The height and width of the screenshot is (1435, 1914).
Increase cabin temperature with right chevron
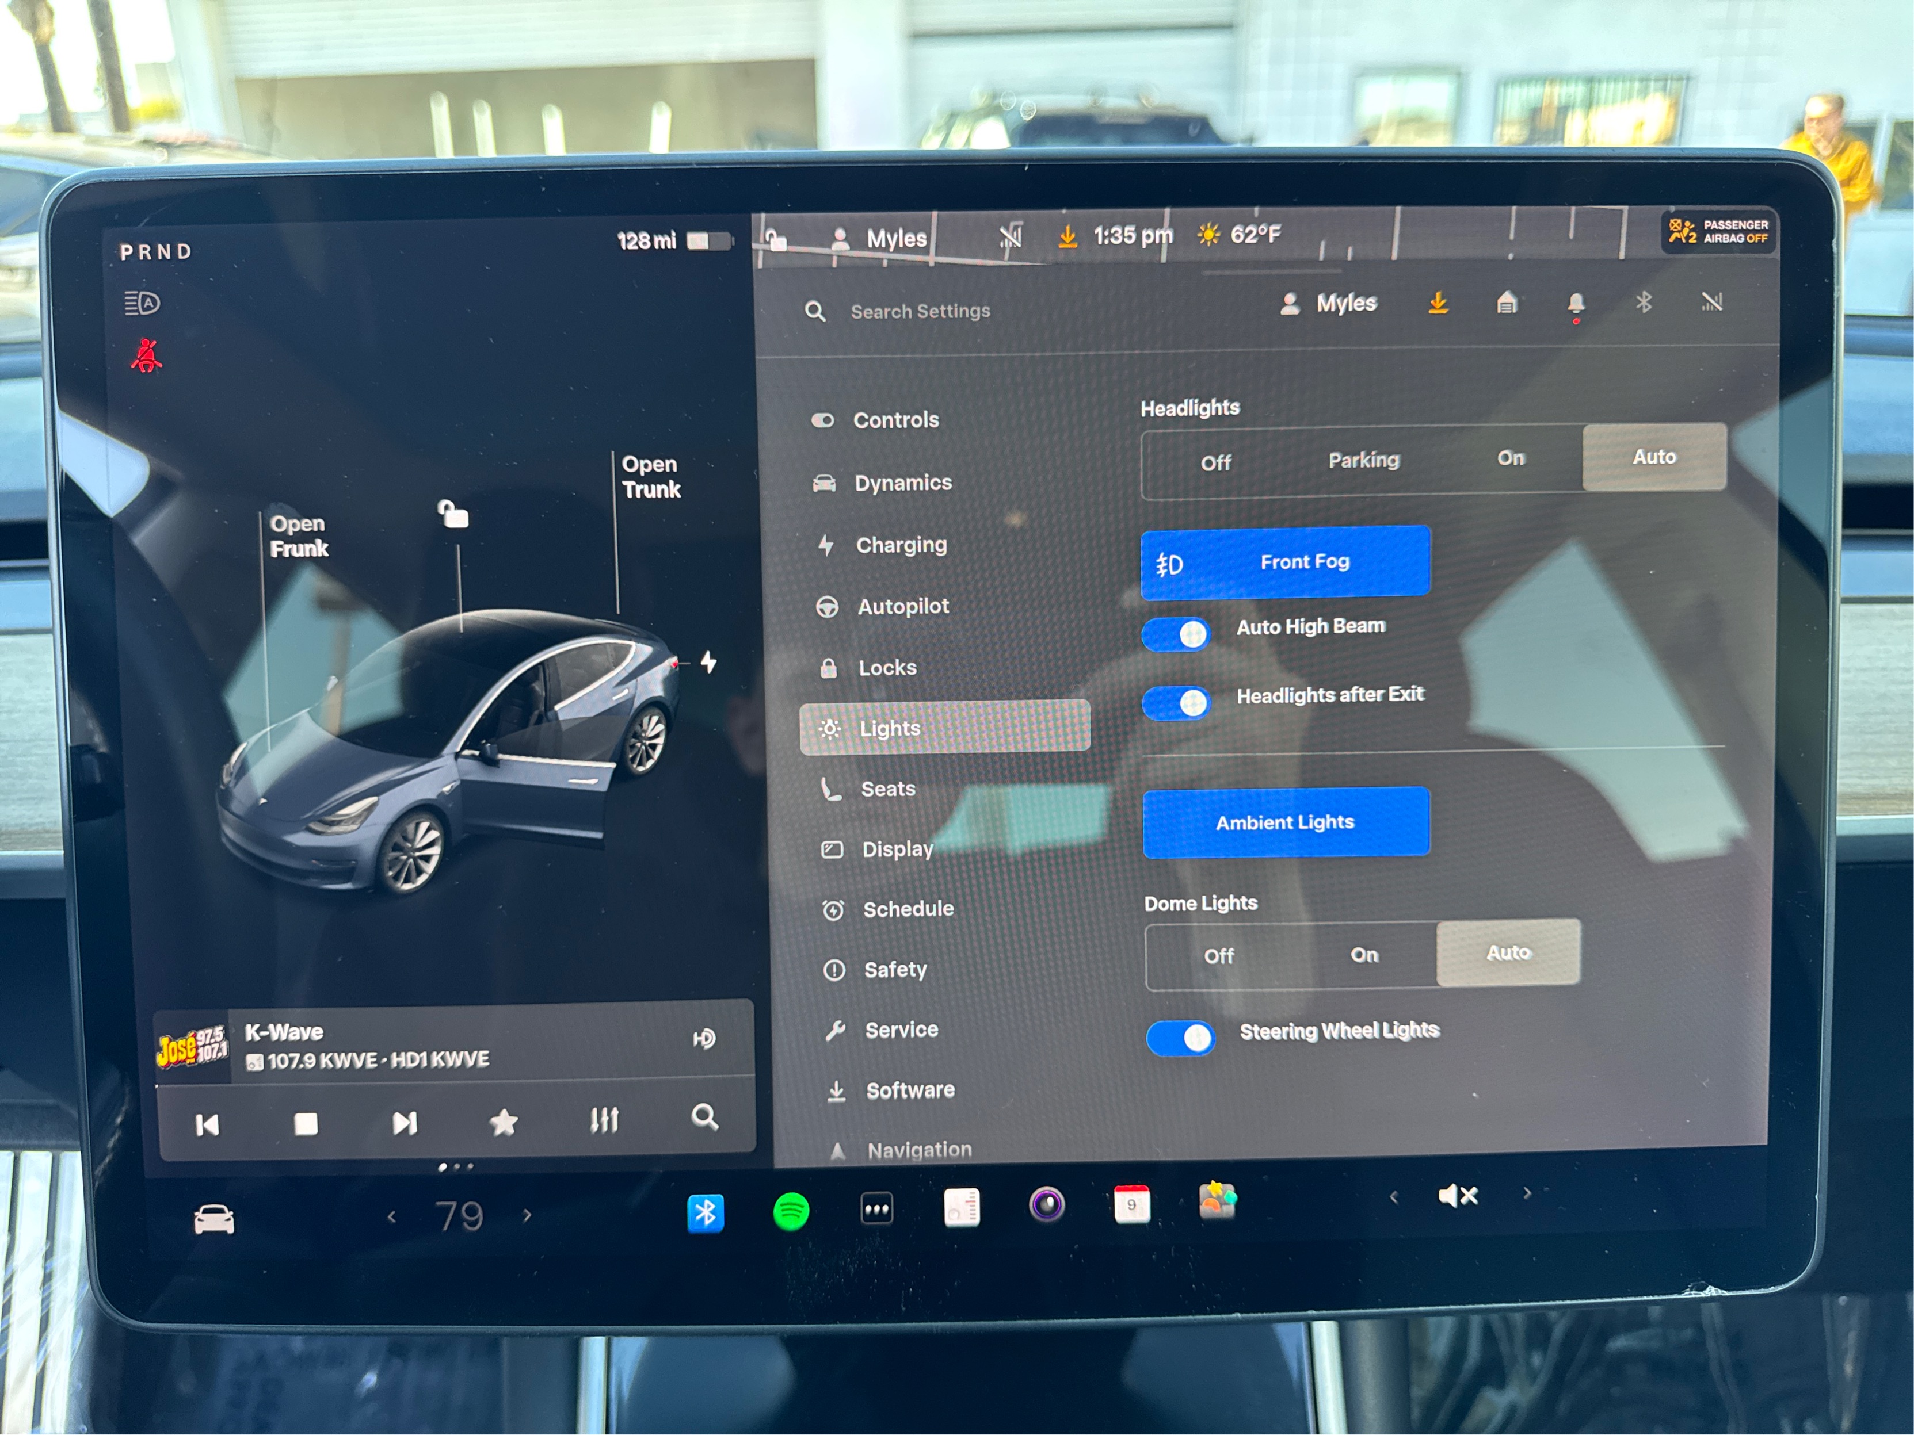528,1215
